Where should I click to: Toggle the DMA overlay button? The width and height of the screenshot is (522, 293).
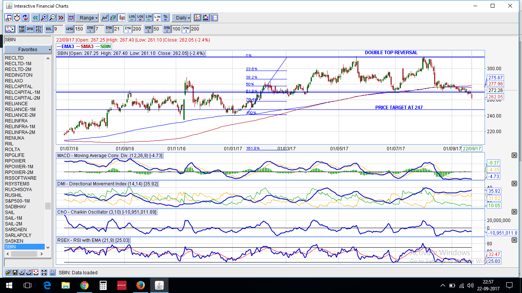point(30,29)
